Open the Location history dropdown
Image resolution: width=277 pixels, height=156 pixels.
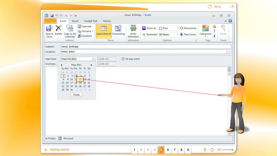[229, 52]
